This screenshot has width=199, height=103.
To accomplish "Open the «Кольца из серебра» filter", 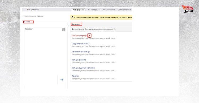I will (79, 36).
